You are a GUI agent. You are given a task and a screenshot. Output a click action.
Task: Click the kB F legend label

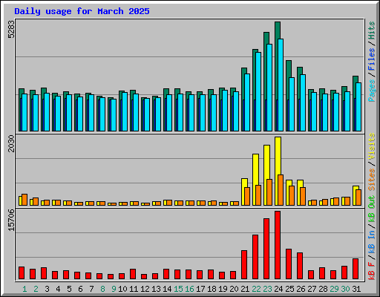click(x=371, y=270)
